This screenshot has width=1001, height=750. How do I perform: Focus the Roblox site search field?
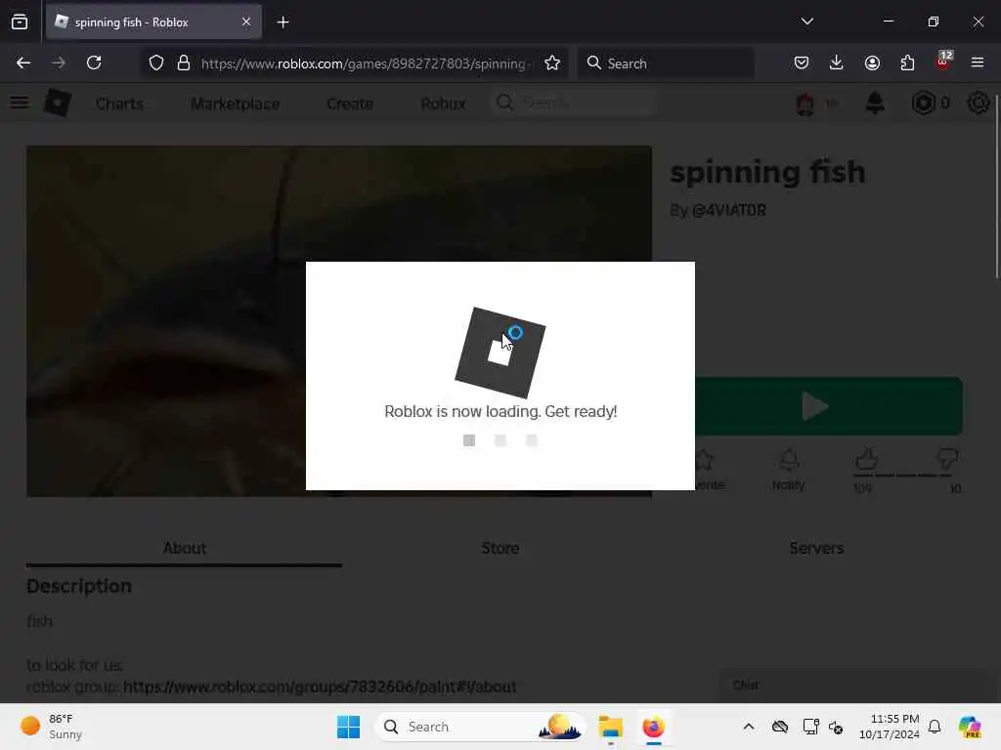click(x=573, y=103)
